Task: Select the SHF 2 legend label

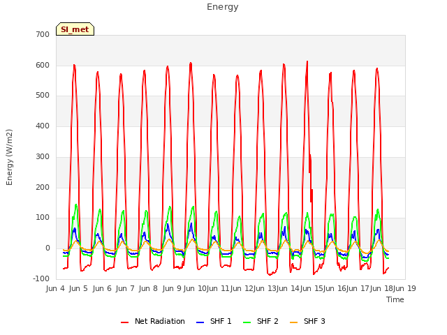Action: pos(268,321)
